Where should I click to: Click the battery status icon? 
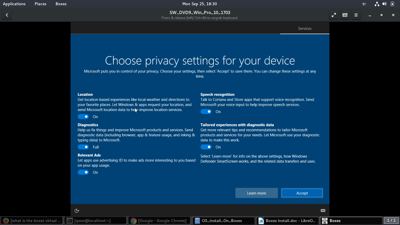pos(392,4)
